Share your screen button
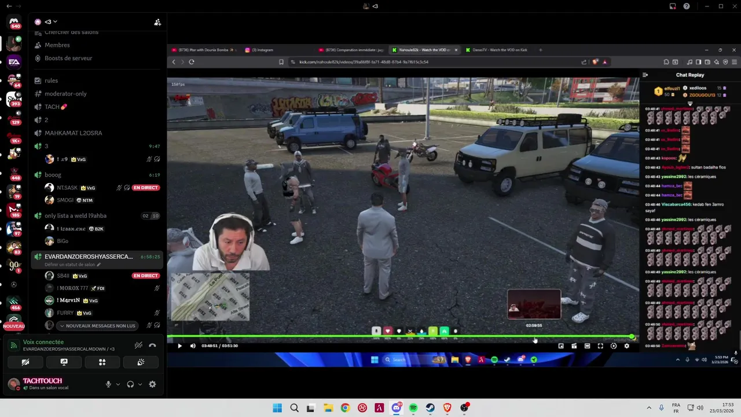741x417 pixels. 64,362
